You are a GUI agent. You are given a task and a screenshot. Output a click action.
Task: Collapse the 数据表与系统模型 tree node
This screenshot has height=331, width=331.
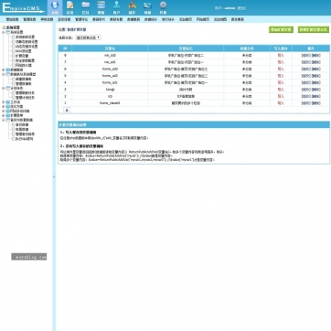[x=4, y=74]
